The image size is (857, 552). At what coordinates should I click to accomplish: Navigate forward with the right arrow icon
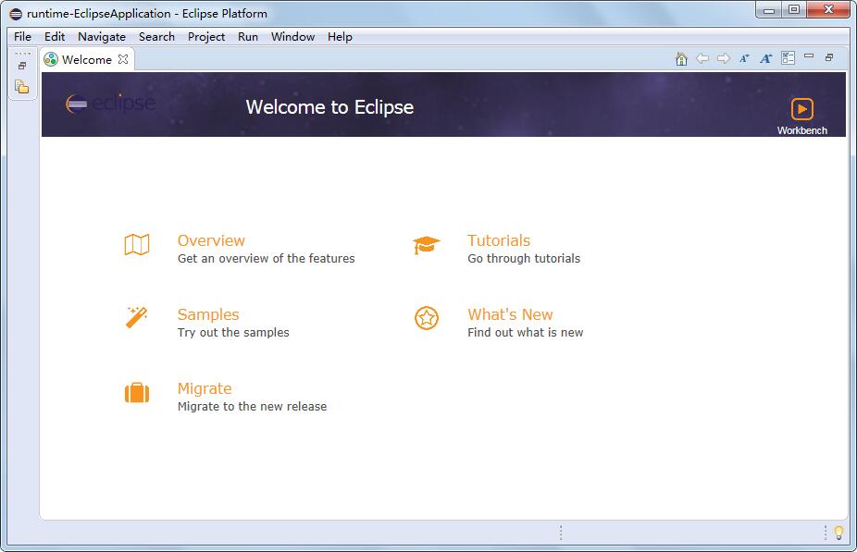[724, 58]
